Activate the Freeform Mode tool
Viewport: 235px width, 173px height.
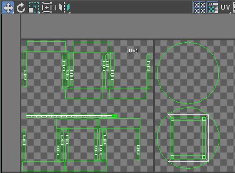click(x=47, y=7)
